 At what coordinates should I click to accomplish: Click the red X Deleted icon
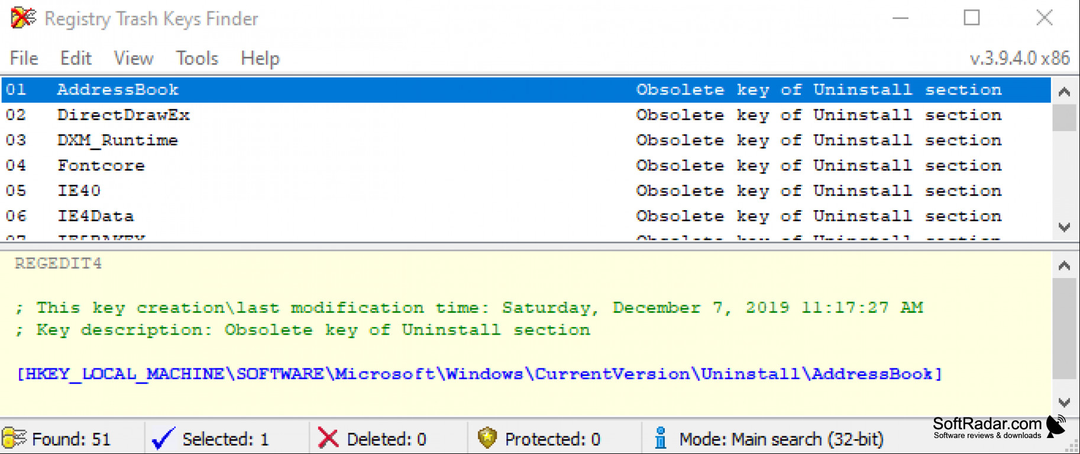(x=328, y=438)
